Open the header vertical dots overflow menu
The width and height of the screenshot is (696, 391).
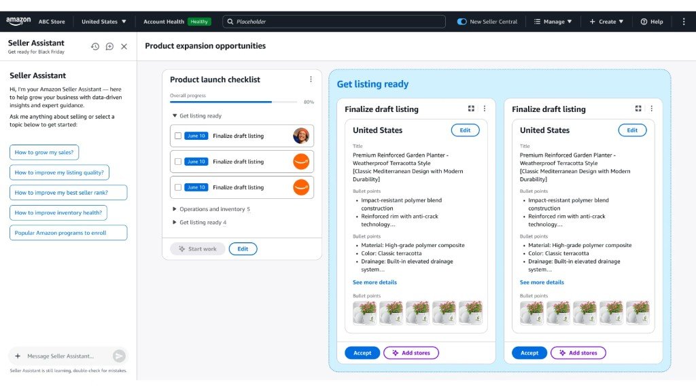(x=684, y=21)
